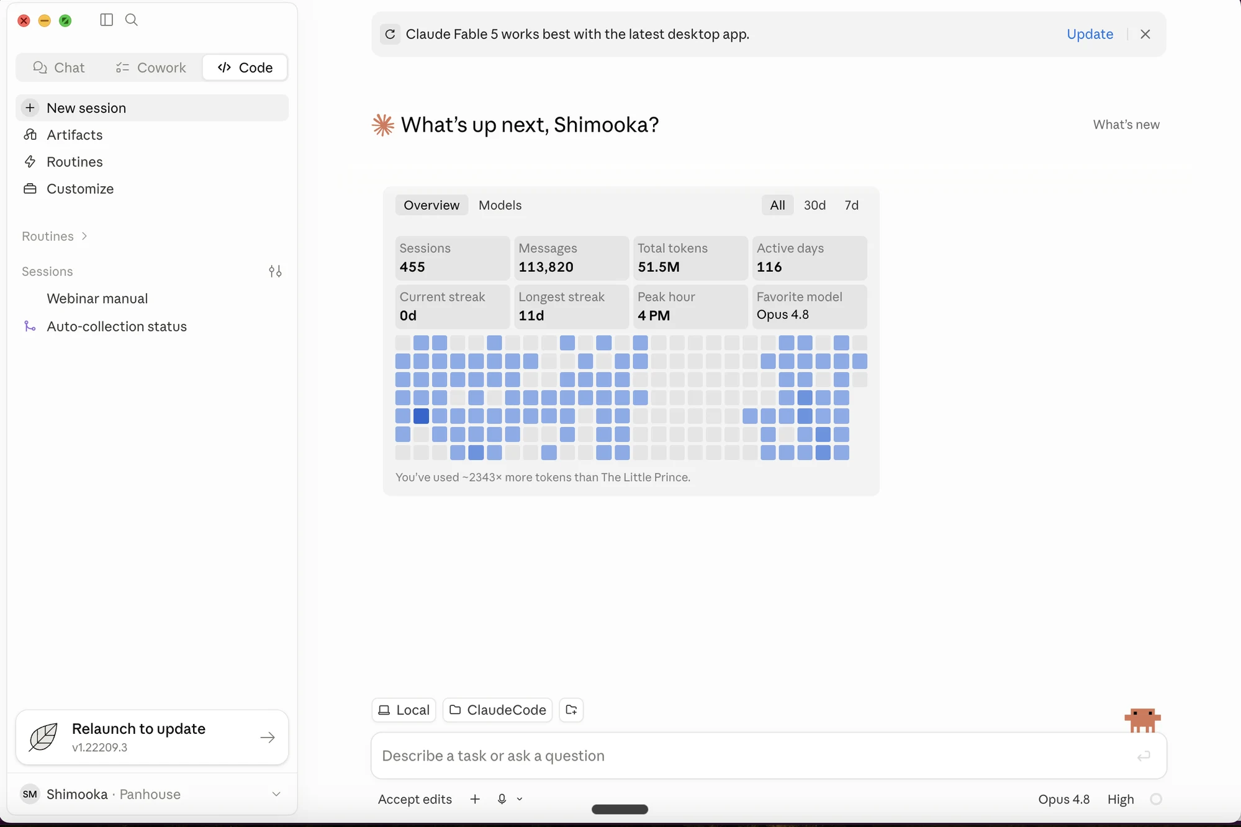The height and width of the screenshot is (827, 1241).
Task: Change the Accept edits permission mode
Action: [415, 800]
